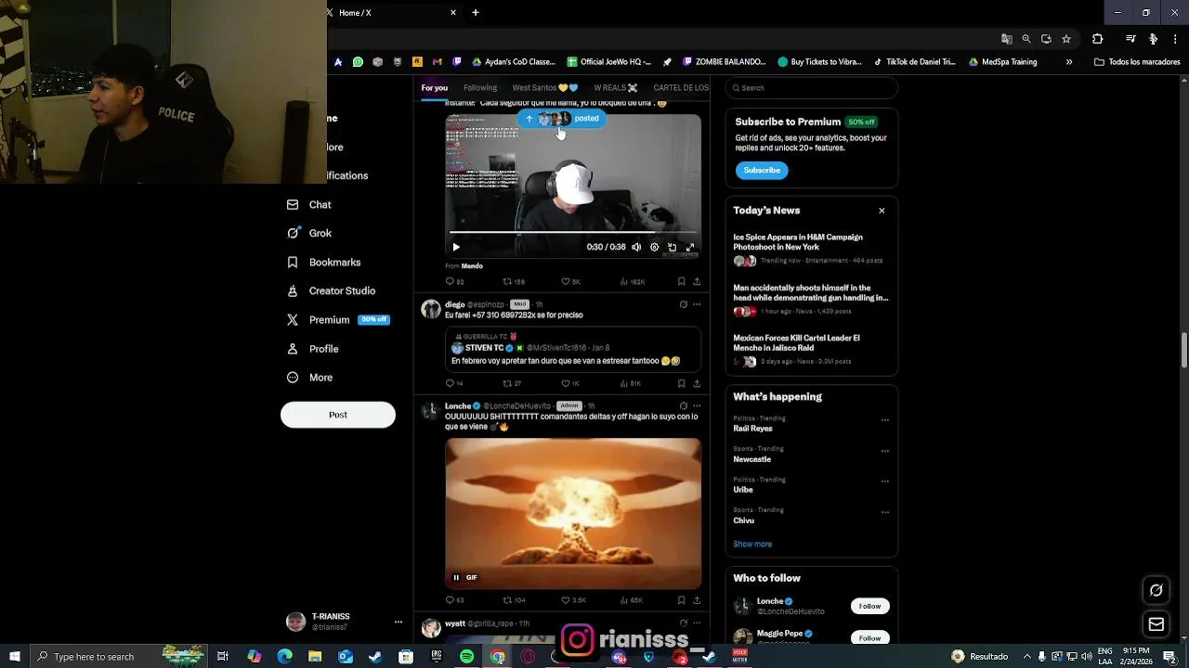The width and height of the screenshot is (1189, 668).
Task: Open the floating messages envelope icon
Action: (1156, 624)
